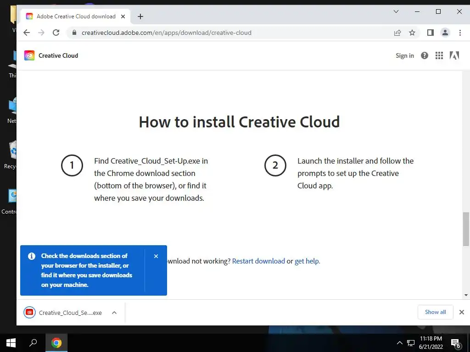The image size is (470, 352).
Task: Click Show all downloads button
Action: (435, 312)
